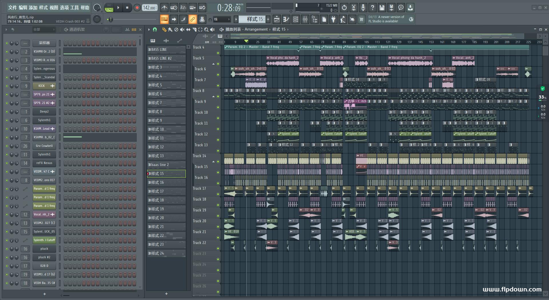Screen dimensions: 549x300
Task: Adjust the master volume knob
Action: 97,8
